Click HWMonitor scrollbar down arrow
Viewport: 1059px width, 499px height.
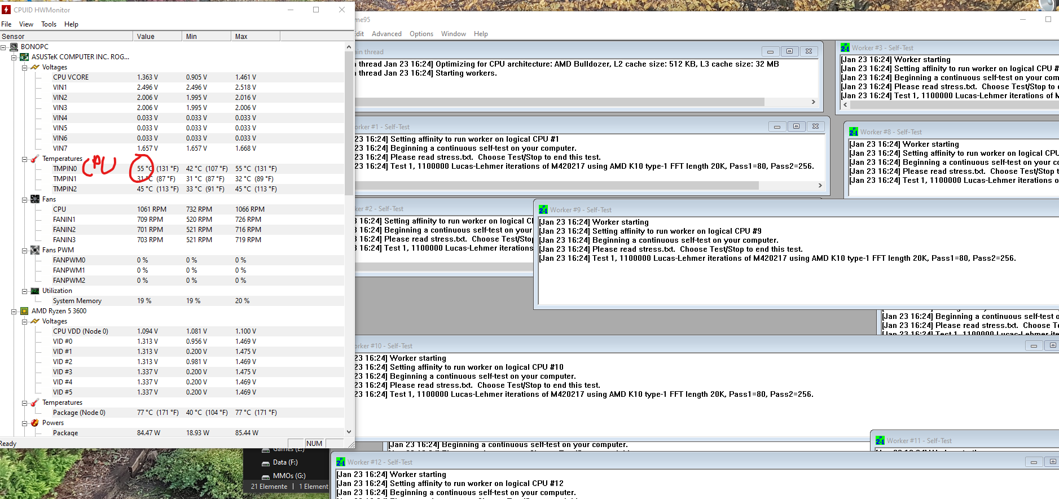[x=349, y=432]
